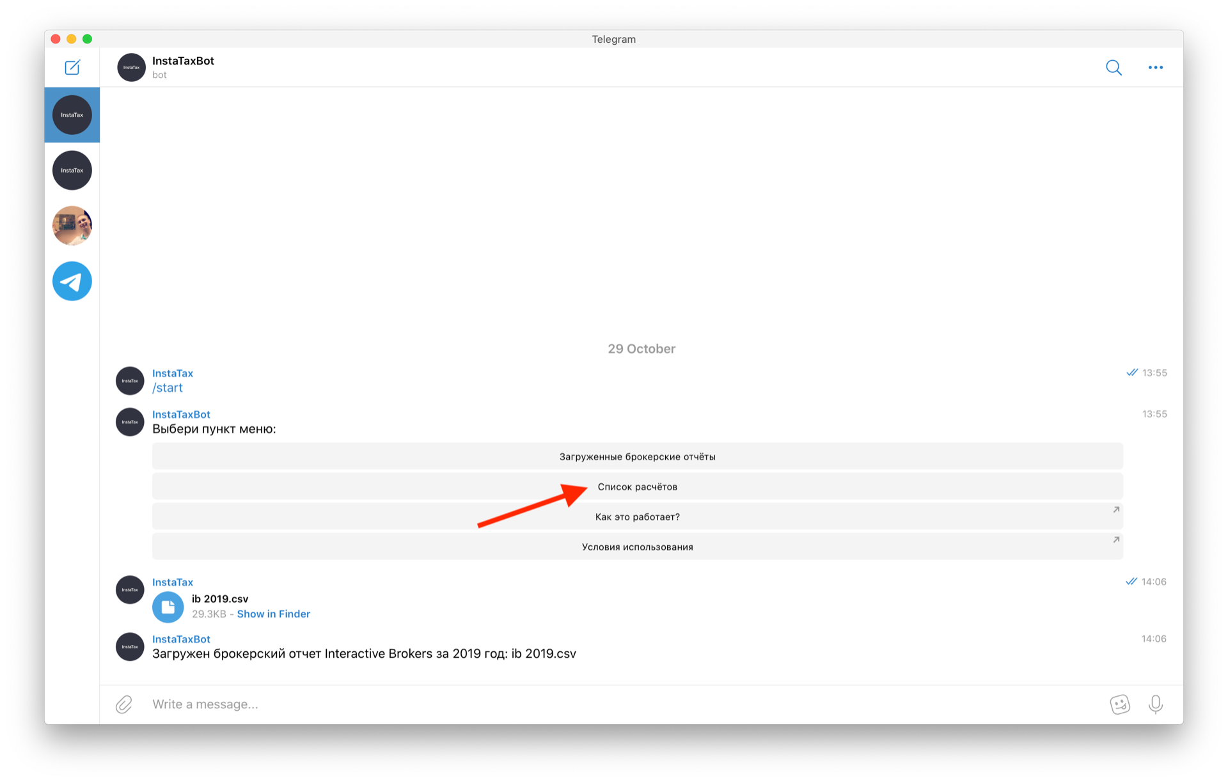Image resolution: width=1228 pixels, height=783 pixels.
Task: Open the Условия использования link button
Action: point(637,547)
